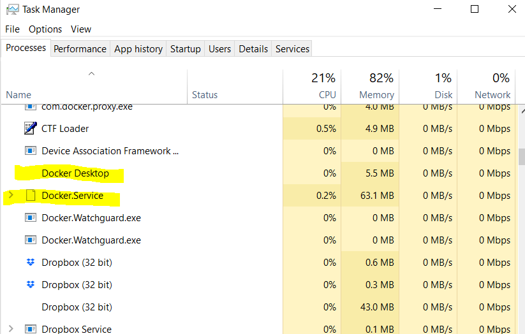
Task: Click the com.docker.proxy.exe process icon
Action: (x=31, y=107)
